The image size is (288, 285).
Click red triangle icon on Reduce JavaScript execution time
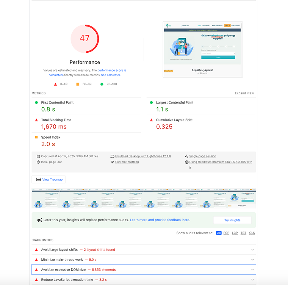36,280
